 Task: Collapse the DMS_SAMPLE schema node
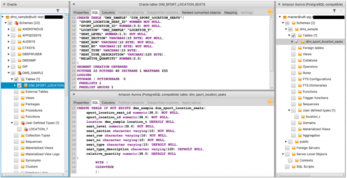(x=8, y=73)
